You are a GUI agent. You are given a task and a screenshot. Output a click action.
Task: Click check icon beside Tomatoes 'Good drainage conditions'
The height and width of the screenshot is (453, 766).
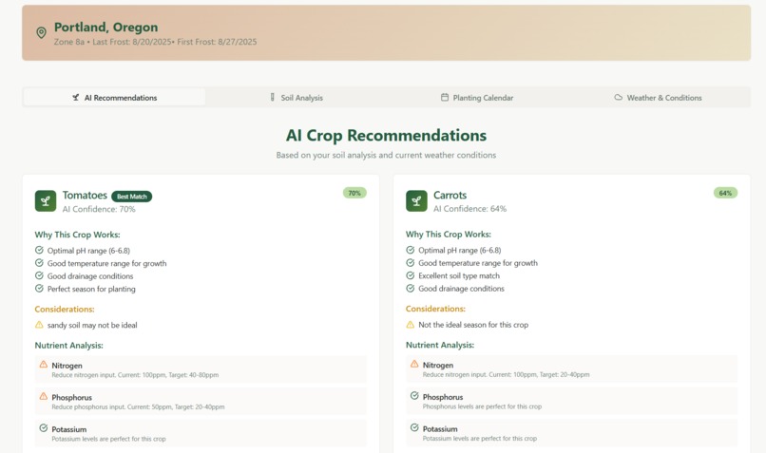(x=39, y=275)
